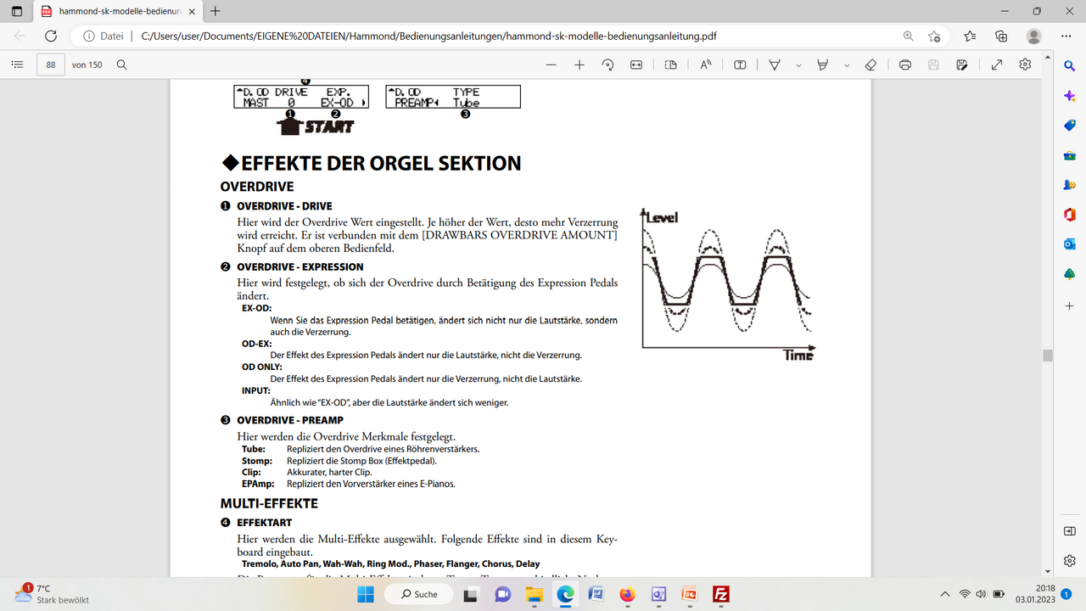This screenshot has width=1086, height=611.
Task: Open the Chat app on taskbar
Action: click(502, 594)
